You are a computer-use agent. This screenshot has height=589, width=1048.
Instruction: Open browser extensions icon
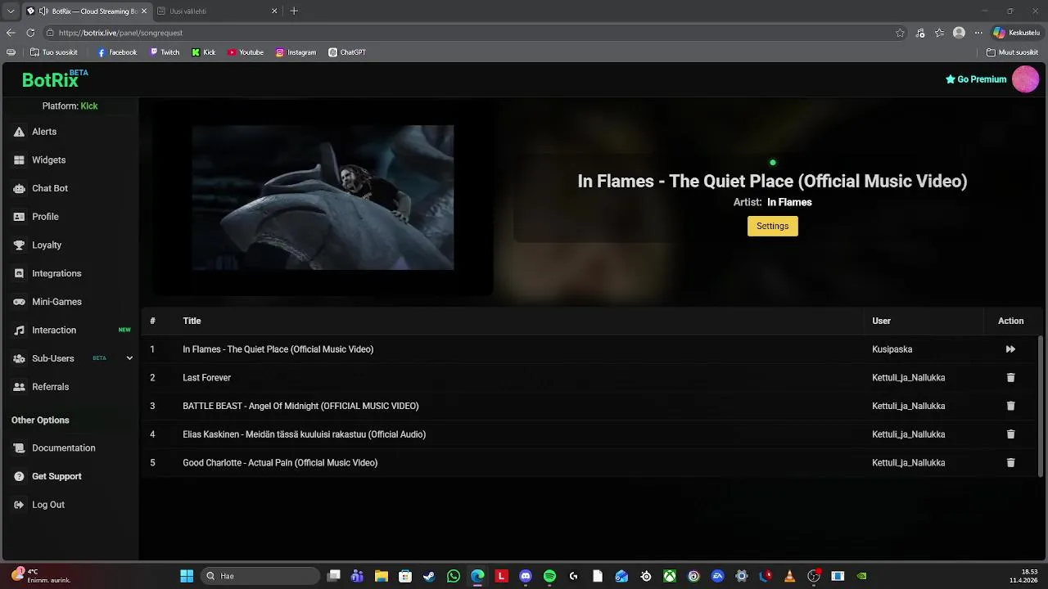point(920,33)
